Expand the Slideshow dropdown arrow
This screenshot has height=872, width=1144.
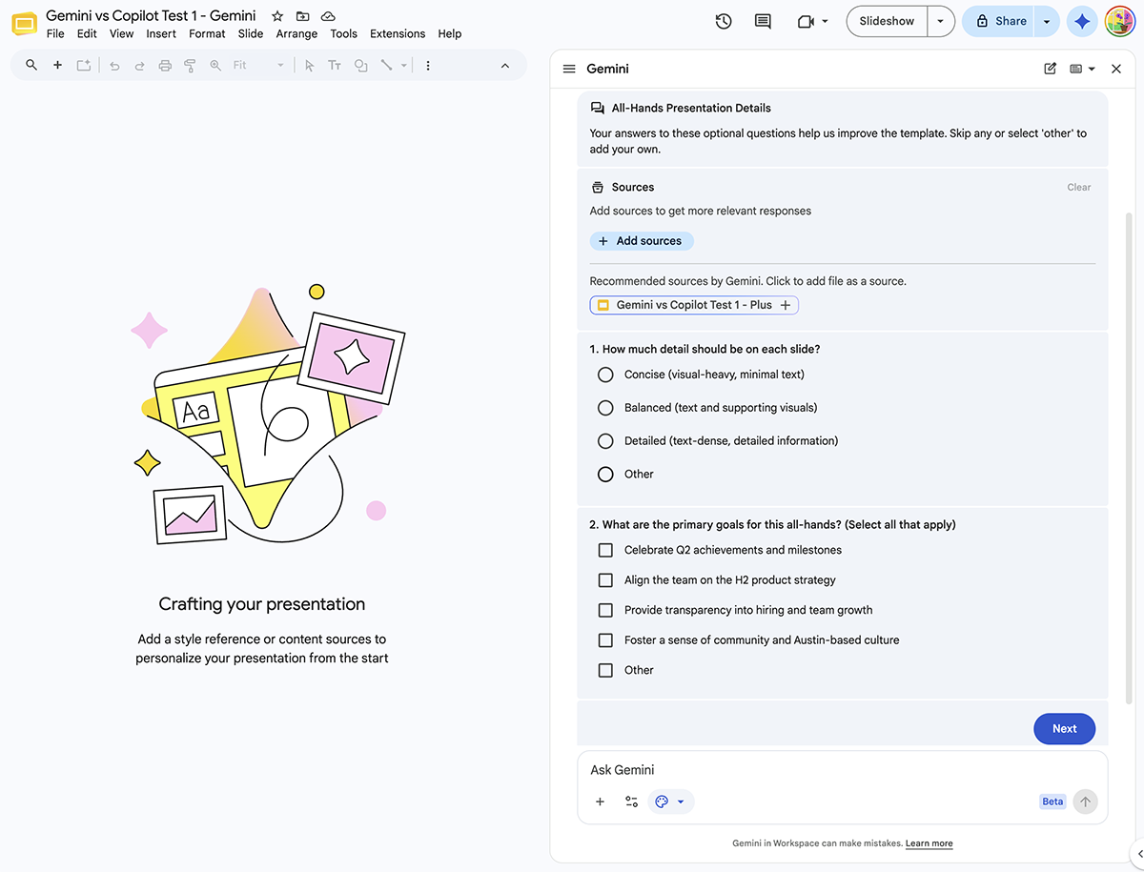(x=941, y=21)
